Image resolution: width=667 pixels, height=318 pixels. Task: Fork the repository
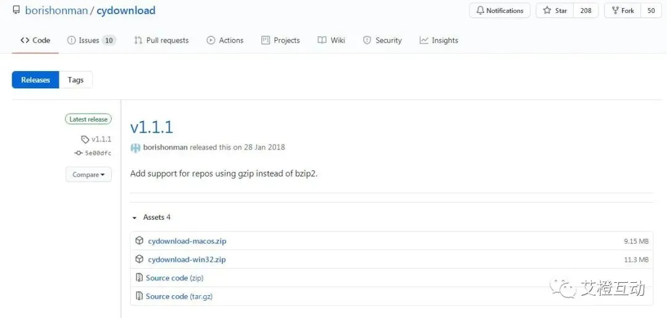click(623, 10)
